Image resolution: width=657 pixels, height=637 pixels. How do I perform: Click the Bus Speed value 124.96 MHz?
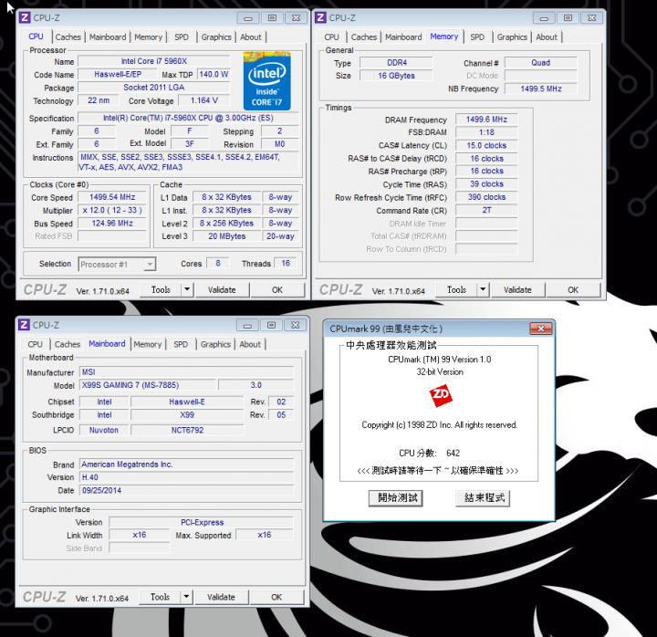click(x=112, y=224)
